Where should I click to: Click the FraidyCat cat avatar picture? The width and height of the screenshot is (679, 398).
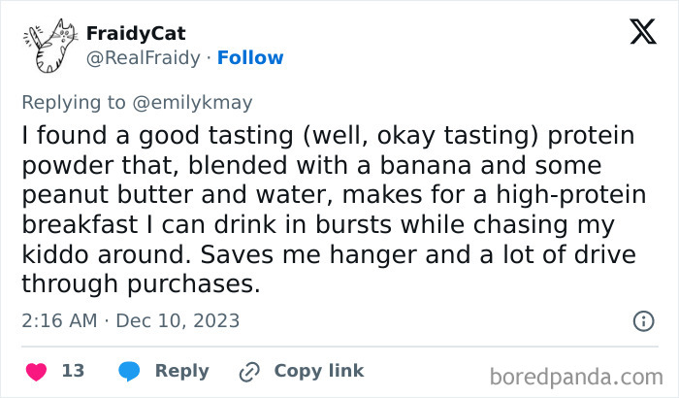tap(48, 46)
